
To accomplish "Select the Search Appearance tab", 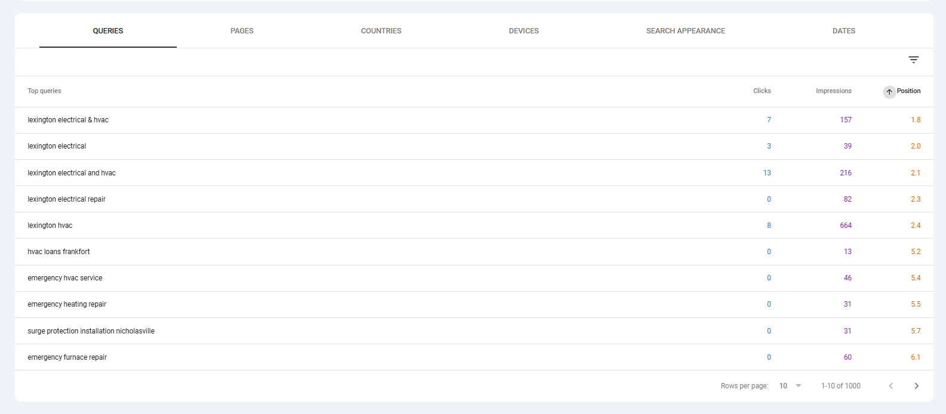I will point(686,31).
